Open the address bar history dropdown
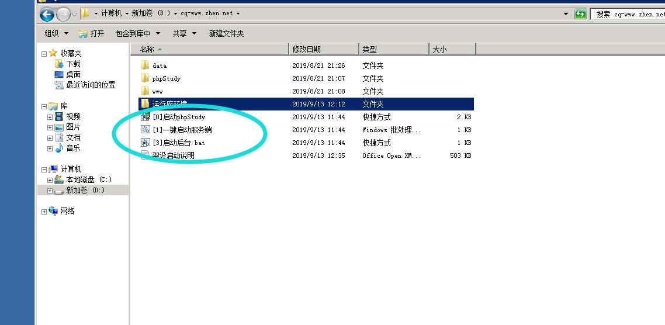665x325 pixels. (x=566, y=14)
